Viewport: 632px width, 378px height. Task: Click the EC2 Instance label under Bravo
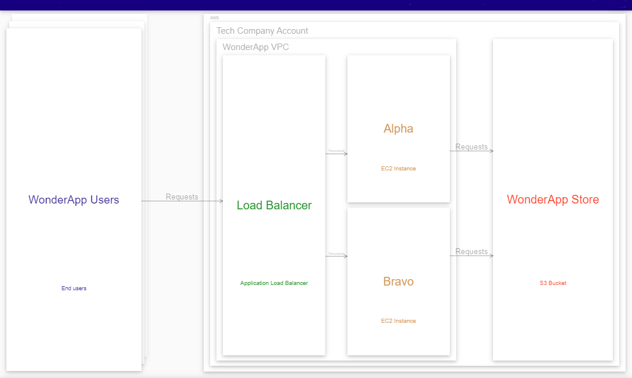pos(398,320)
